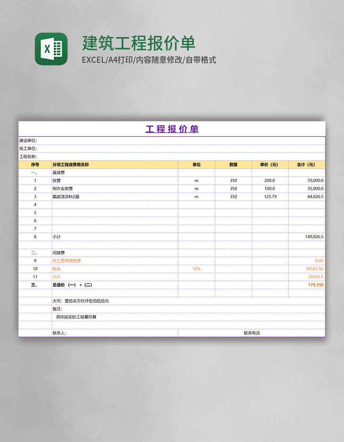Click the 179,550 total price cell

point(307,285)
